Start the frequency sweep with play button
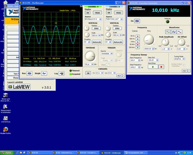The width and height of the screenshot is (193, 155). tap(153, 67)
